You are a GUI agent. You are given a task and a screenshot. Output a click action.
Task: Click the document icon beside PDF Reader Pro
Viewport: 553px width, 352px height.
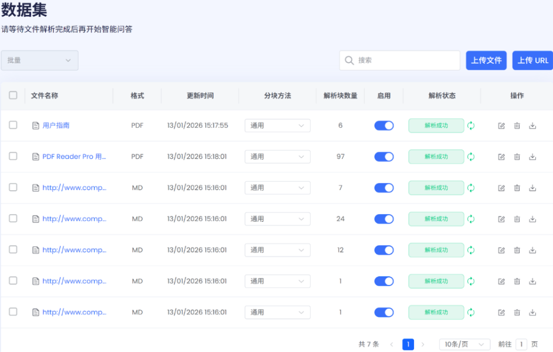(x=36, y=157)
